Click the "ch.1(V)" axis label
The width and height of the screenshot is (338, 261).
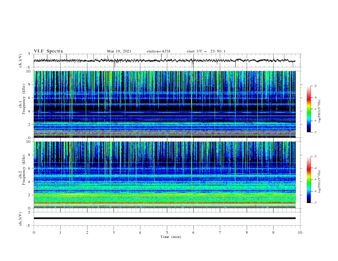pos(20,61)
